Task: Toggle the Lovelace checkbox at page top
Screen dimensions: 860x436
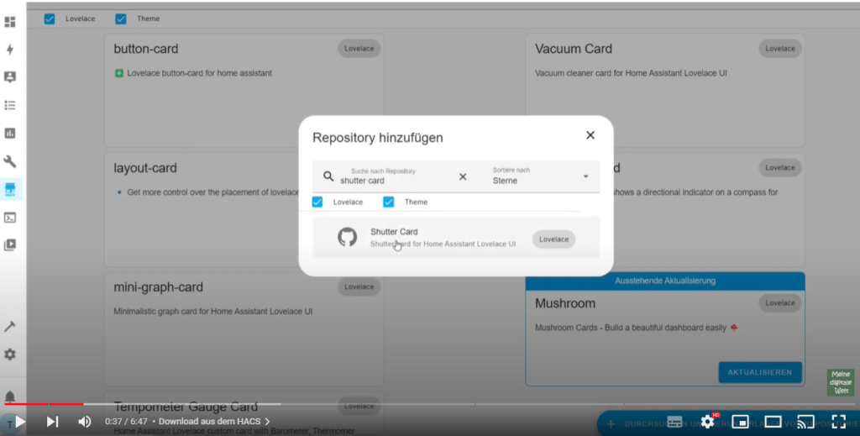Action: tap(50, 18)
